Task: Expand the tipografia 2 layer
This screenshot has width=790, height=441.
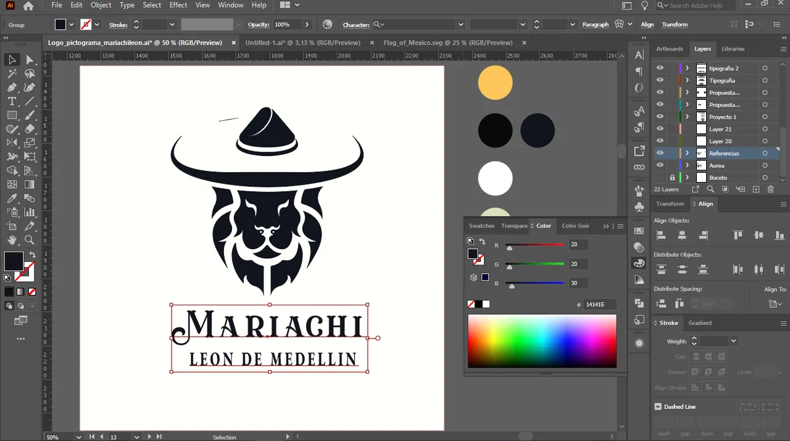Action: [687, 68]
